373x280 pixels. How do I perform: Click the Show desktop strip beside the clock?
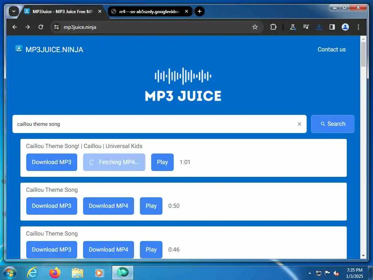[x=370, y=273]
